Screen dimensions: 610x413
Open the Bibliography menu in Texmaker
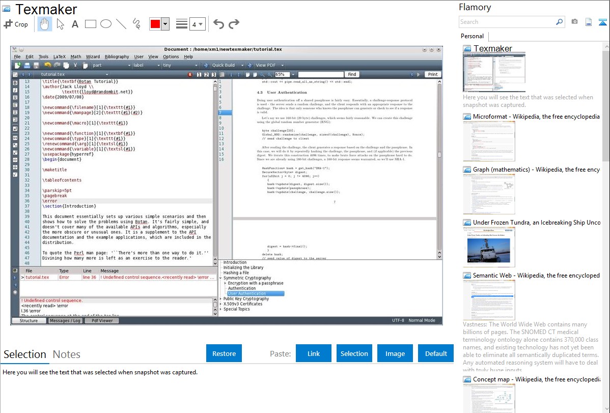point(117,57)
